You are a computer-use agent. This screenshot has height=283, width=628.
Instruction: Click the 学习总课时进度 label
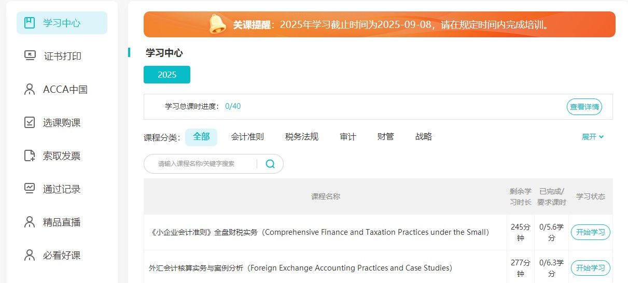192,106
